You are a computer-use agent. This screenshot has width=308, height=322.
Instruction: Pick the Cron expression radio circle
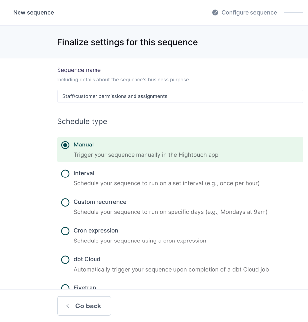[65, 231]
